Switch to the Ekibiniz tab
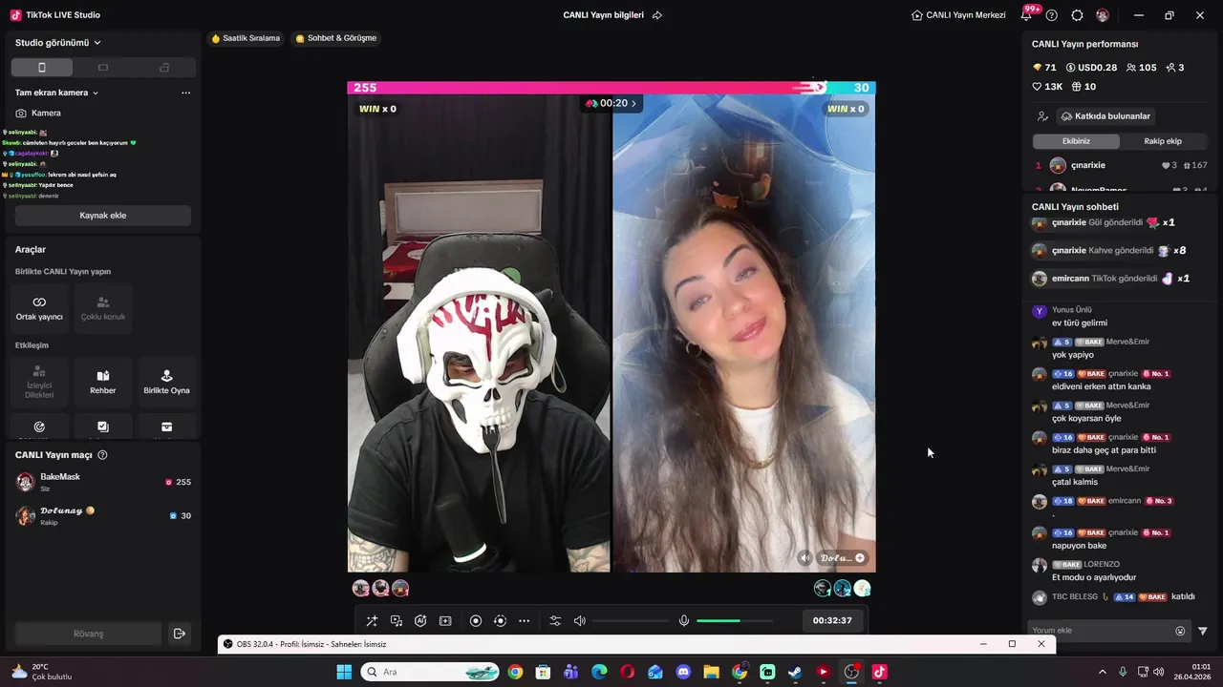The image size is (1223, 687). pyautogui.click(x=1076, y=141)
